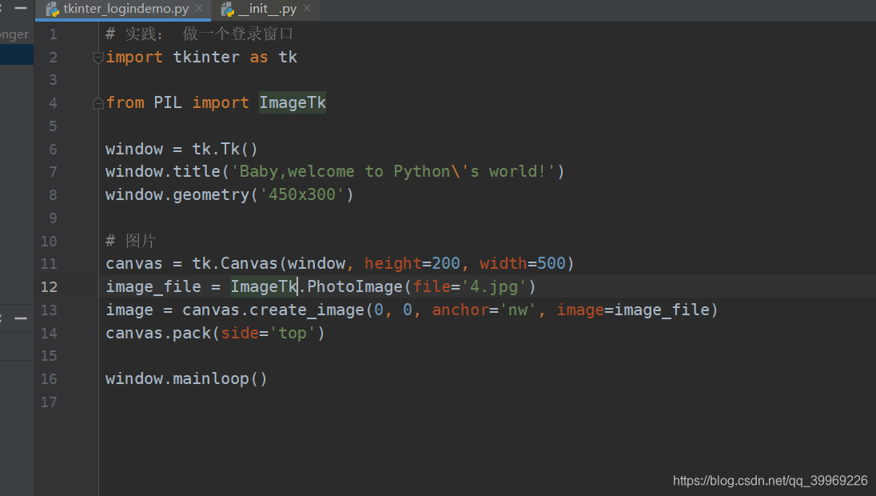Collapse the import section using the gutter arrow
876x496 pixels.
(97, 57)
